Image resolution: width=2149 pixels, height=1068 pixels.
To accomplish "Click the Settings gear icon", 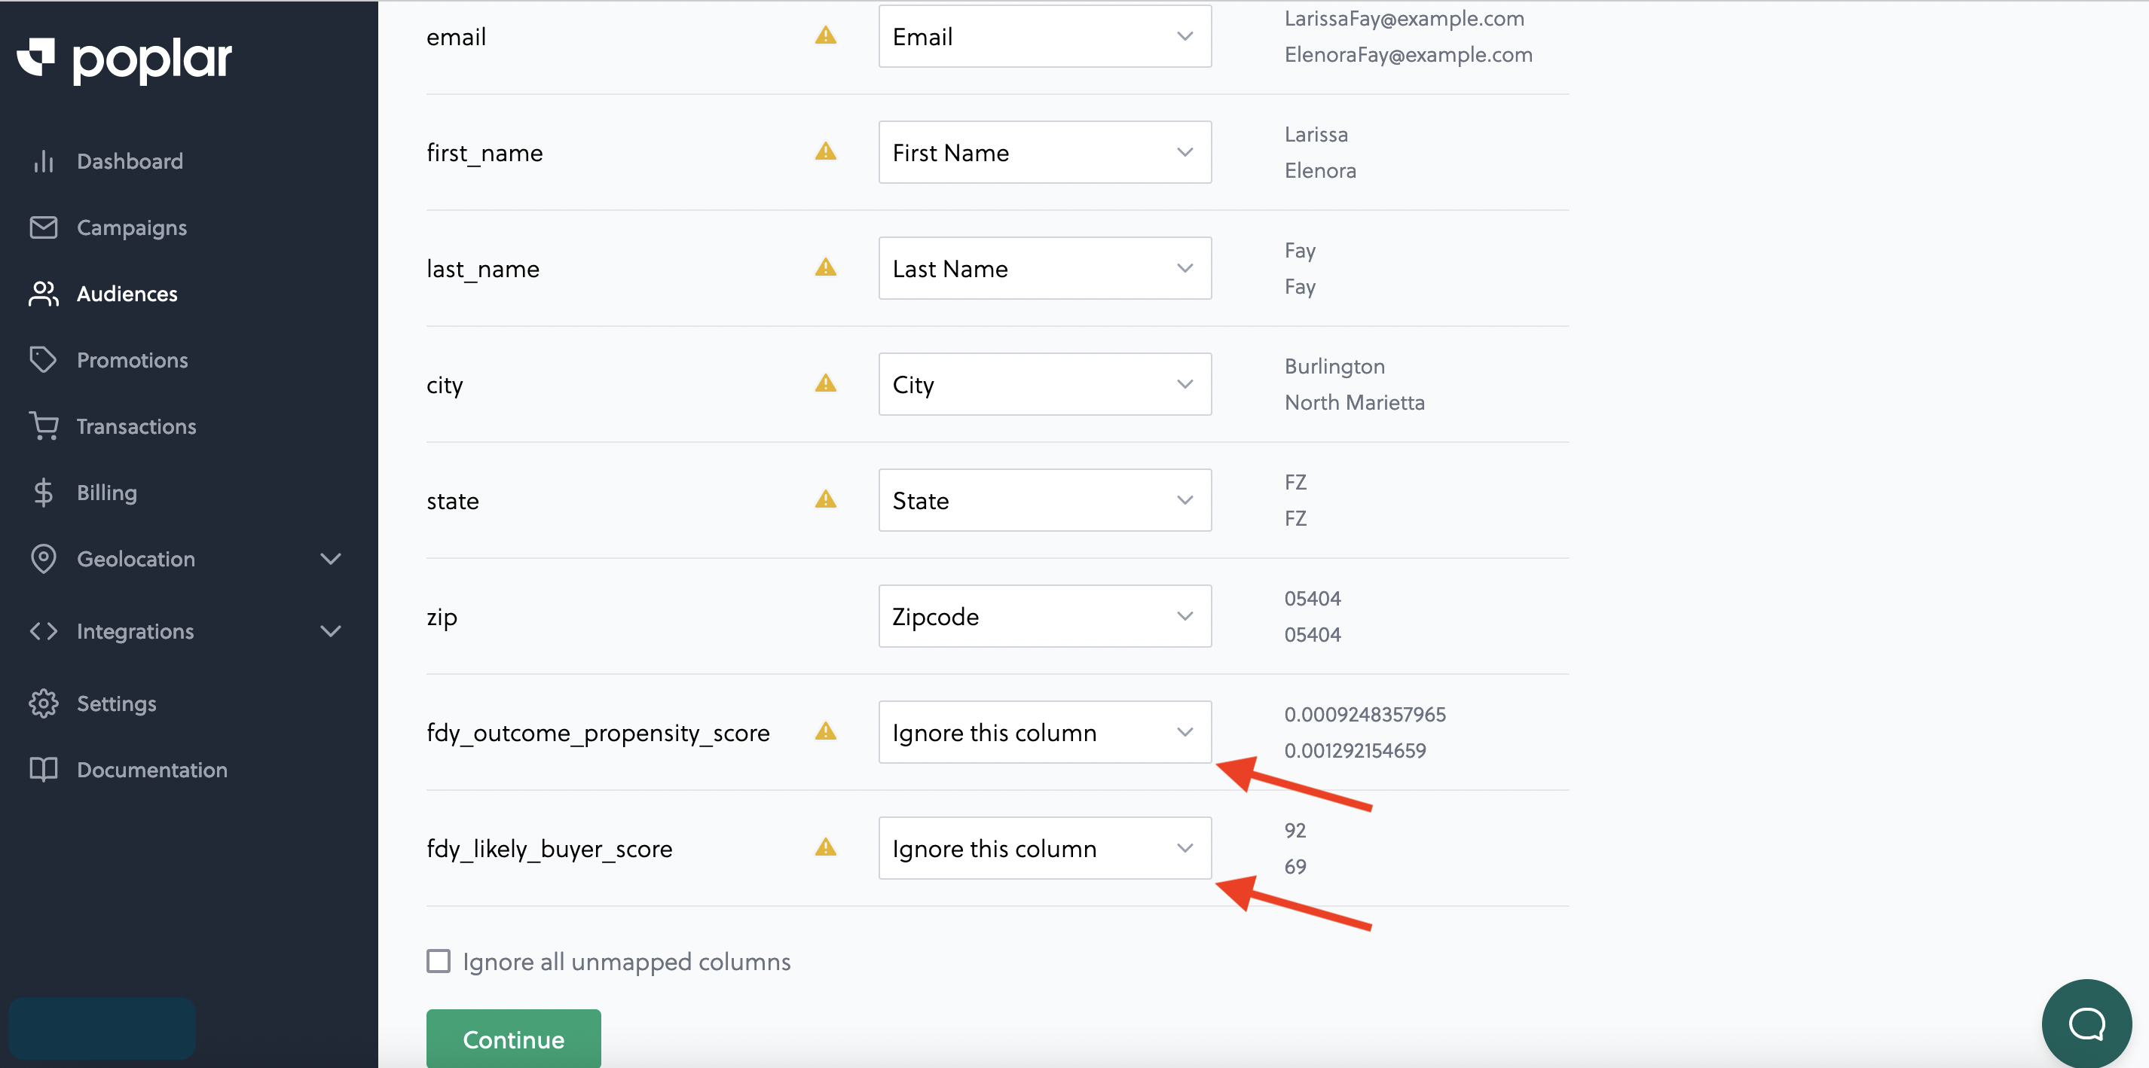I will [x=44, y=703].
